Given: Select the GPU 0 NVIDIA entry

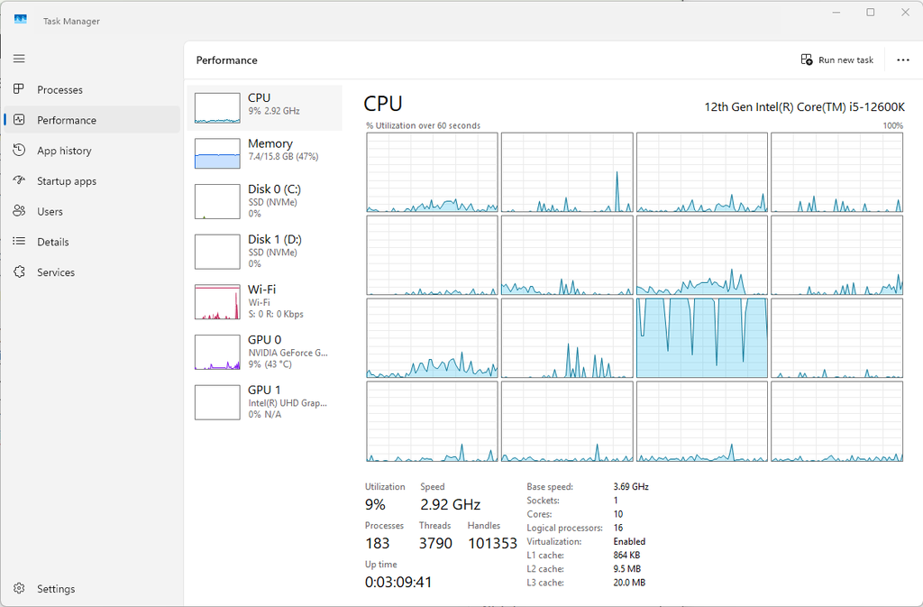Looking at the screenshot, I should [264, 352].
